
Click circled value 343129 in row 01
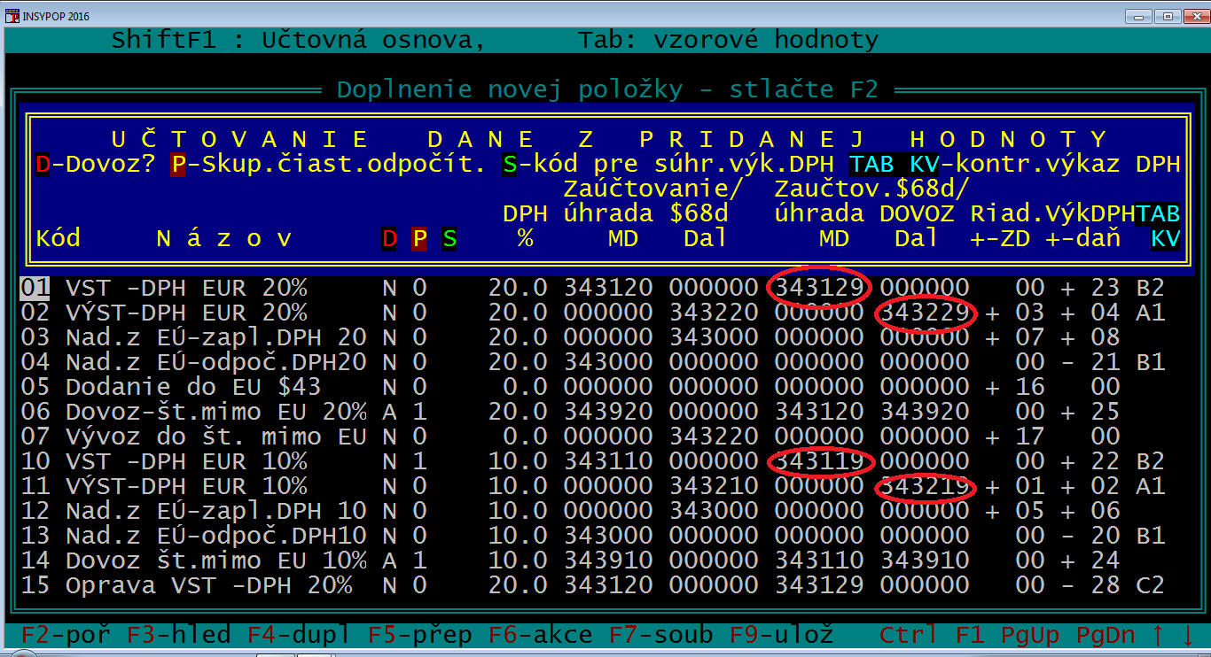point(818,288)
